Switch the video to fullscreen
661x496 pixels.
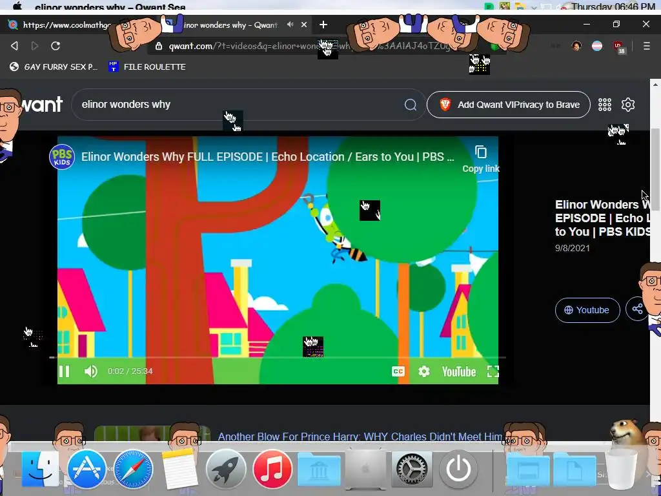coord(493,371)
